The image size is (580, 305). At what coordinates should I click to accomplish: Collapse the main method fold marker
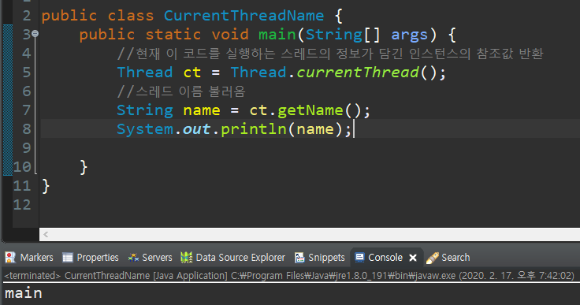(x=35, y=34)
